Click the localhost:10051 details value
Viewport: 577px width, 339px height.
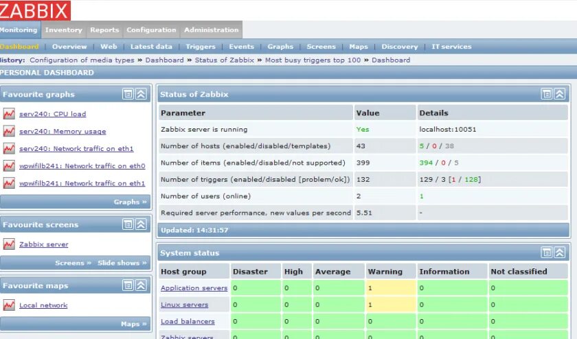[447, 130]
